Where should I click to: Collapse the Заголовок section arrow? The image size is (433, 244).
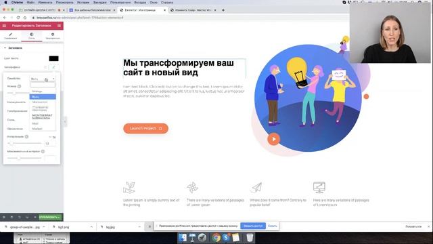(5, 48)
